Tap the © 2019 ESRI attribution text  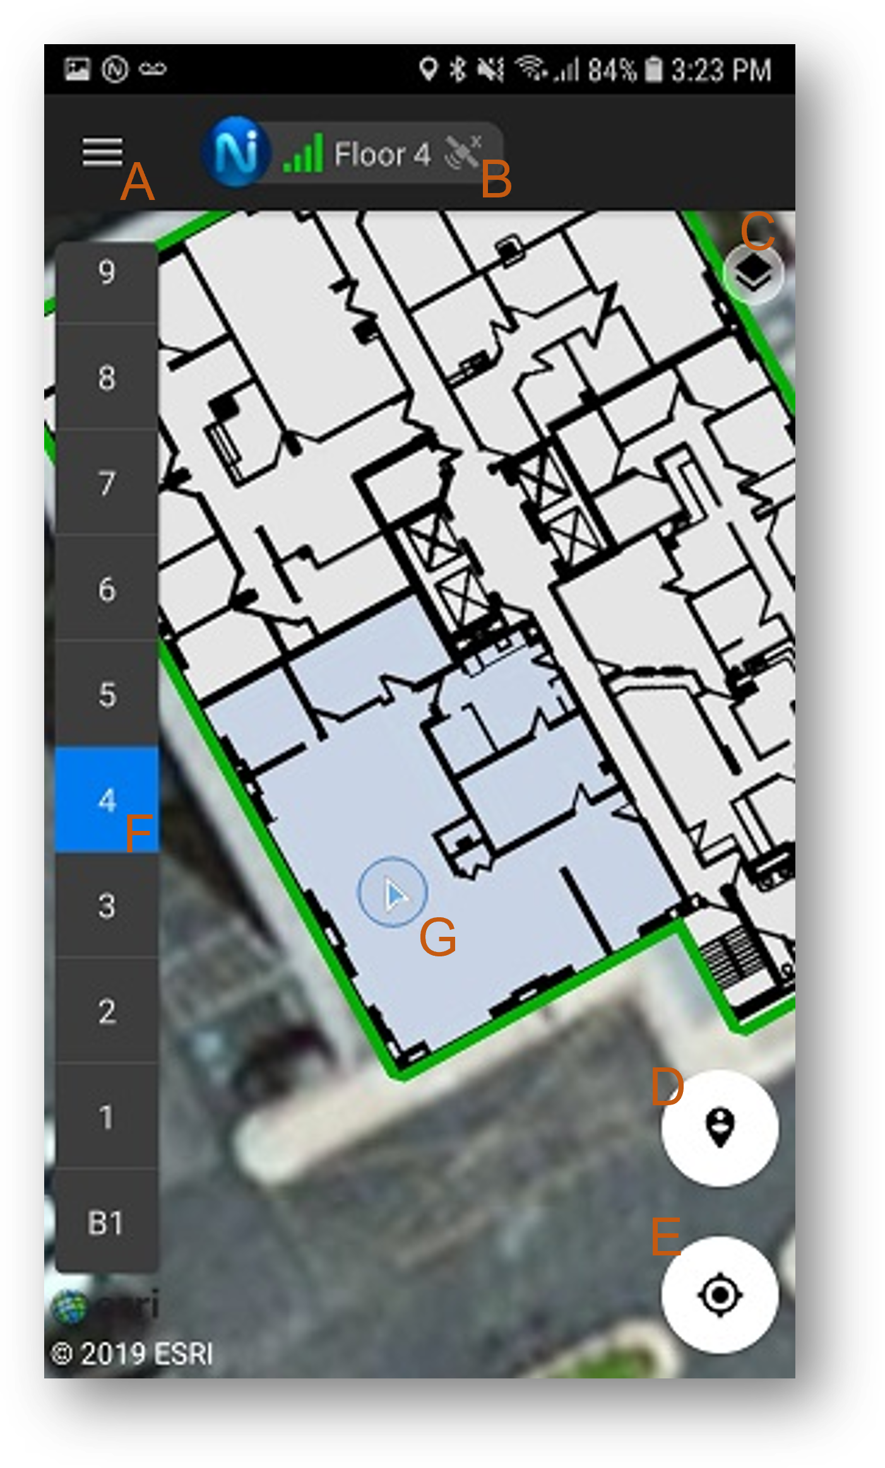coord(132,1354)
